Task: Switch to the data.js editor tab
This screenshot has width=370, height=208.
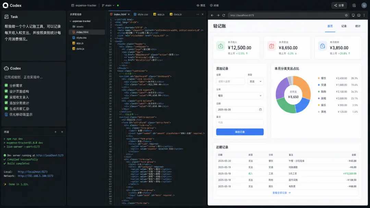Action: pyautogui.click(x=176, y=14)
